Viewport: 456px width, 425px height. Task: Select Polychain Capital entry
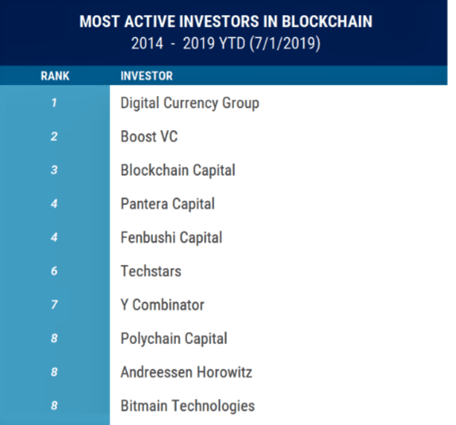pyautogui.click(x=174, y=339)
